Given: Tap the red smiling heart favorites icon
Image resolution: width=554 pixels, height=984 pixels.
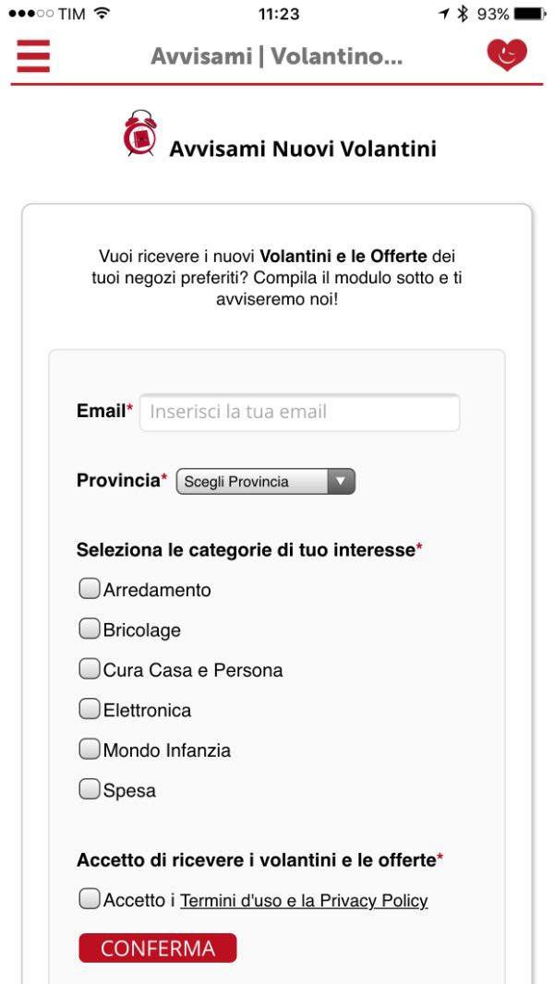Looking at the screenshot, I should [x=507, y=55].
